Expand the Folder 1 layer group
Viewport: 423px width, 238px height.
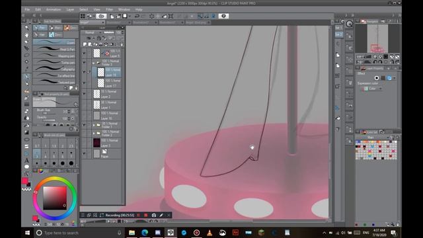coord(94,125)
